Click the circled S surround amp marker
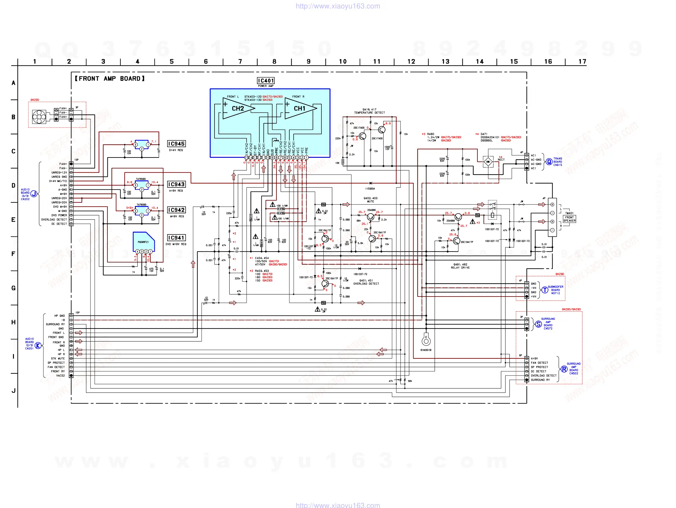The height and width of the screenshot is (508, 676). (538, 324)
